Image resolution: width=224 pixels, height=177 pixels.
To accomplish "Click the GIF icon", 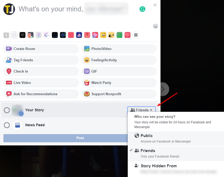I will click(87, 71).
